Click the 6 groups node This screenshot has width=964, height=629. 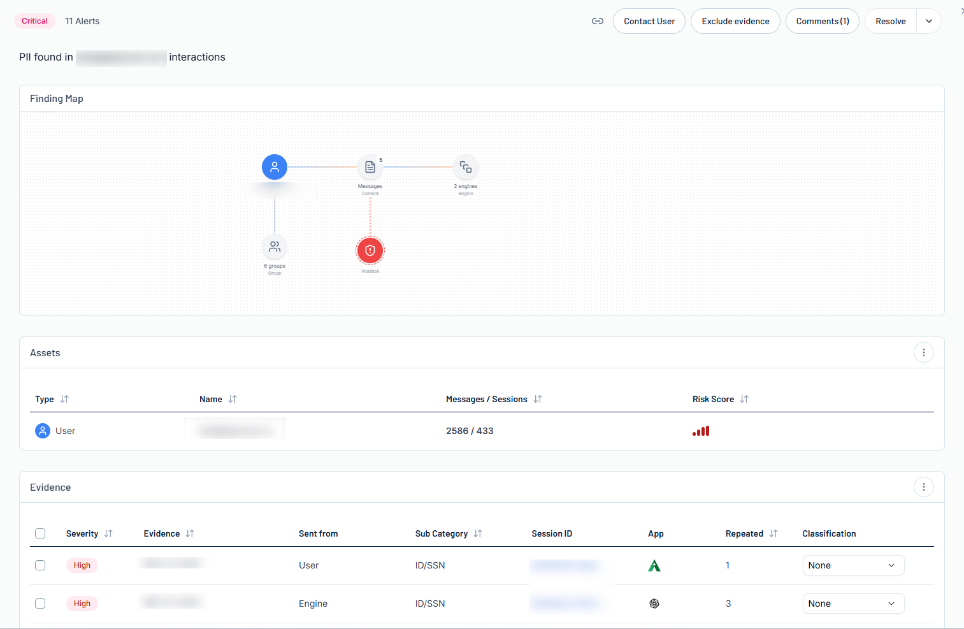pyautogui.click(x=275, y=247)
